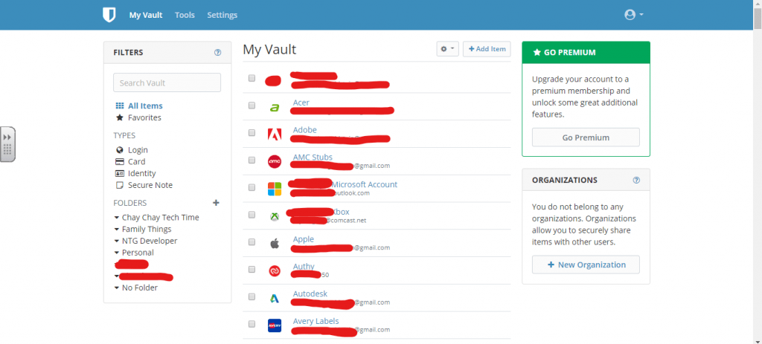Click the Search Vault input field
The width and height of the screenshot is (762, 344).
click(167, 82)
